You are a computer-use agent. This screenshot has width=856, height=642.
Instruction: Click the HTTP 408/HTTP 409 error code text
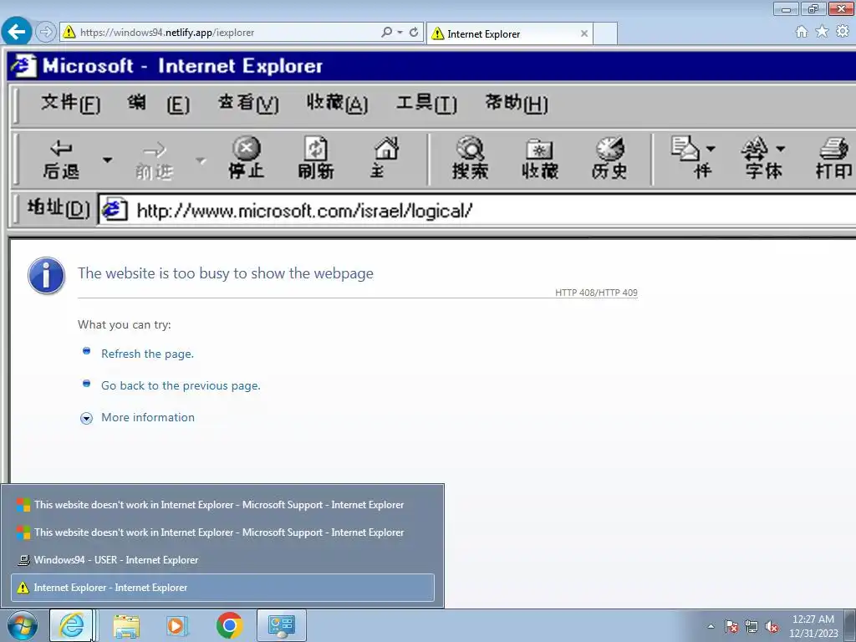coord(596,293)
